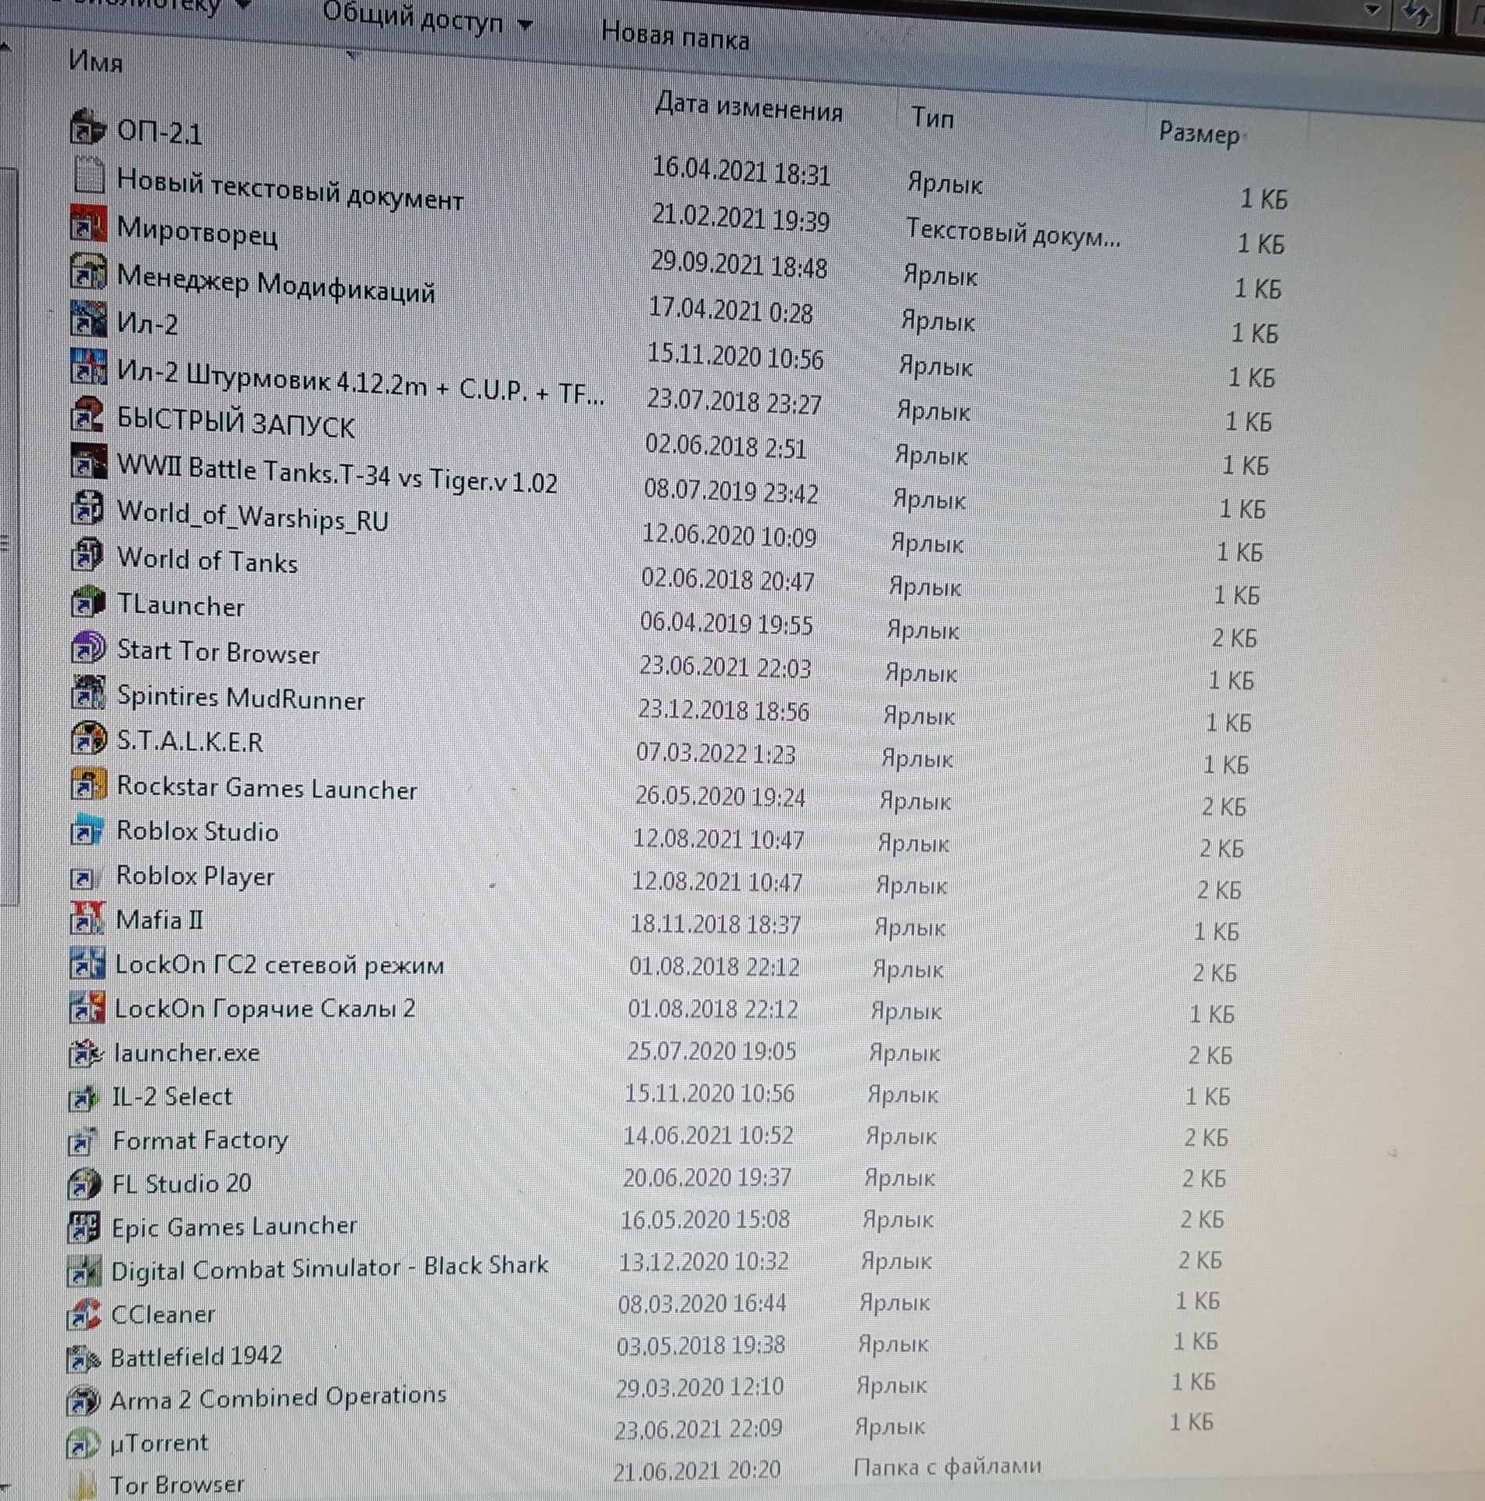Click the date '16.04.2021 18:31'
The height and width of the screenshot is (1501, 1485).
[741, 171]
